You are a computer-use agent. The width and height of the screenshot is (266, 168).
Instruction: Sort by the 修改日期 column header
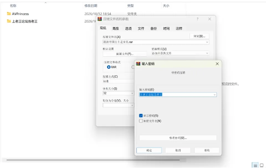click(91, 6)
